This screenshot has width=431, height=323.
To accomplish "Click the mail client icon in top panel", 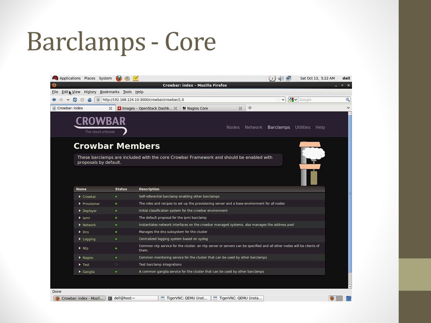I will 127,78.
